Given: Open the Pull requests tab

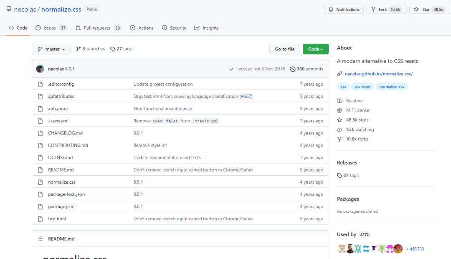Looking at the screenshot, I should 99,28.
